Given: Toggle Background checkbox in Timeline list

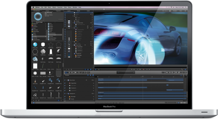Looking at the screenshot, I should pos(65,93).
